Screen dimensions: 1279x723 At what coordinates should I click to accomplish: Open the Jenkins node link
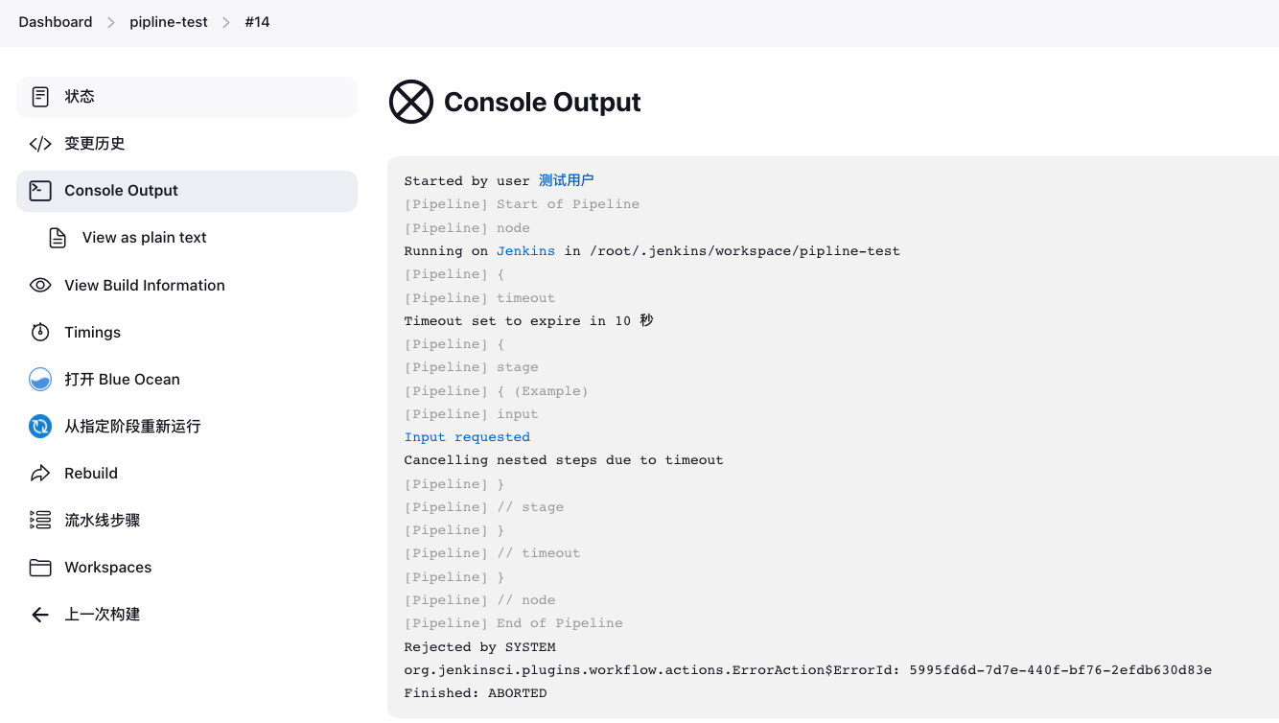click(x=525, y=251)
